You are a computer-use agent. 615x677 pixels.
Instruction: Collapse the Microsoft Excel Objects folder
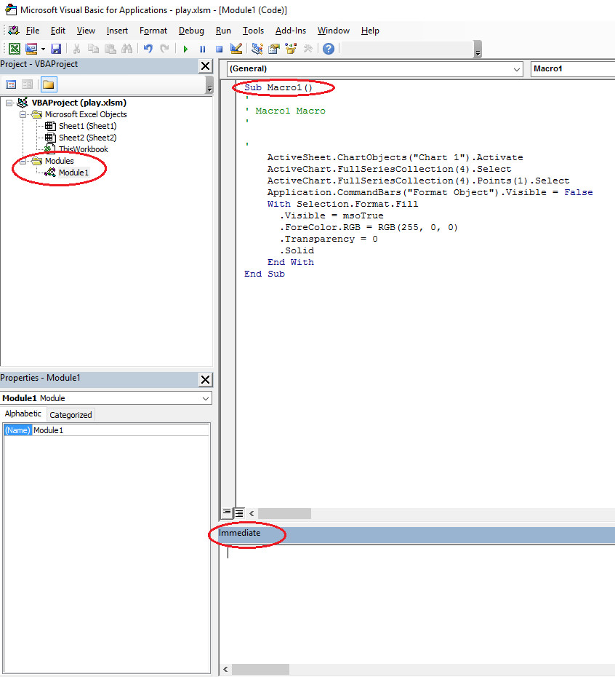click(23, 114)
